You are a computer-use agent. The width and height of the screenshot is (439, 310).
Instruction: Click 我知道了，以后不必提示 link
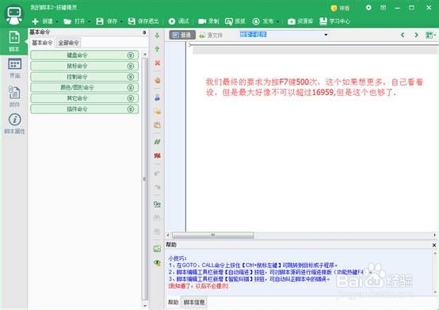[199, 286]
